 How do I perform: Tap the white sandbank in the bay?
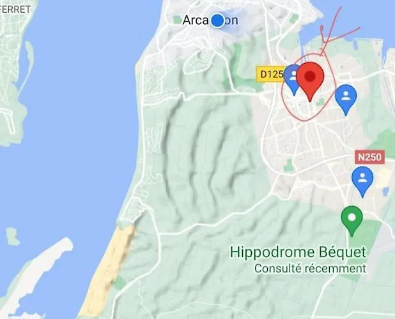pos(38,272)
